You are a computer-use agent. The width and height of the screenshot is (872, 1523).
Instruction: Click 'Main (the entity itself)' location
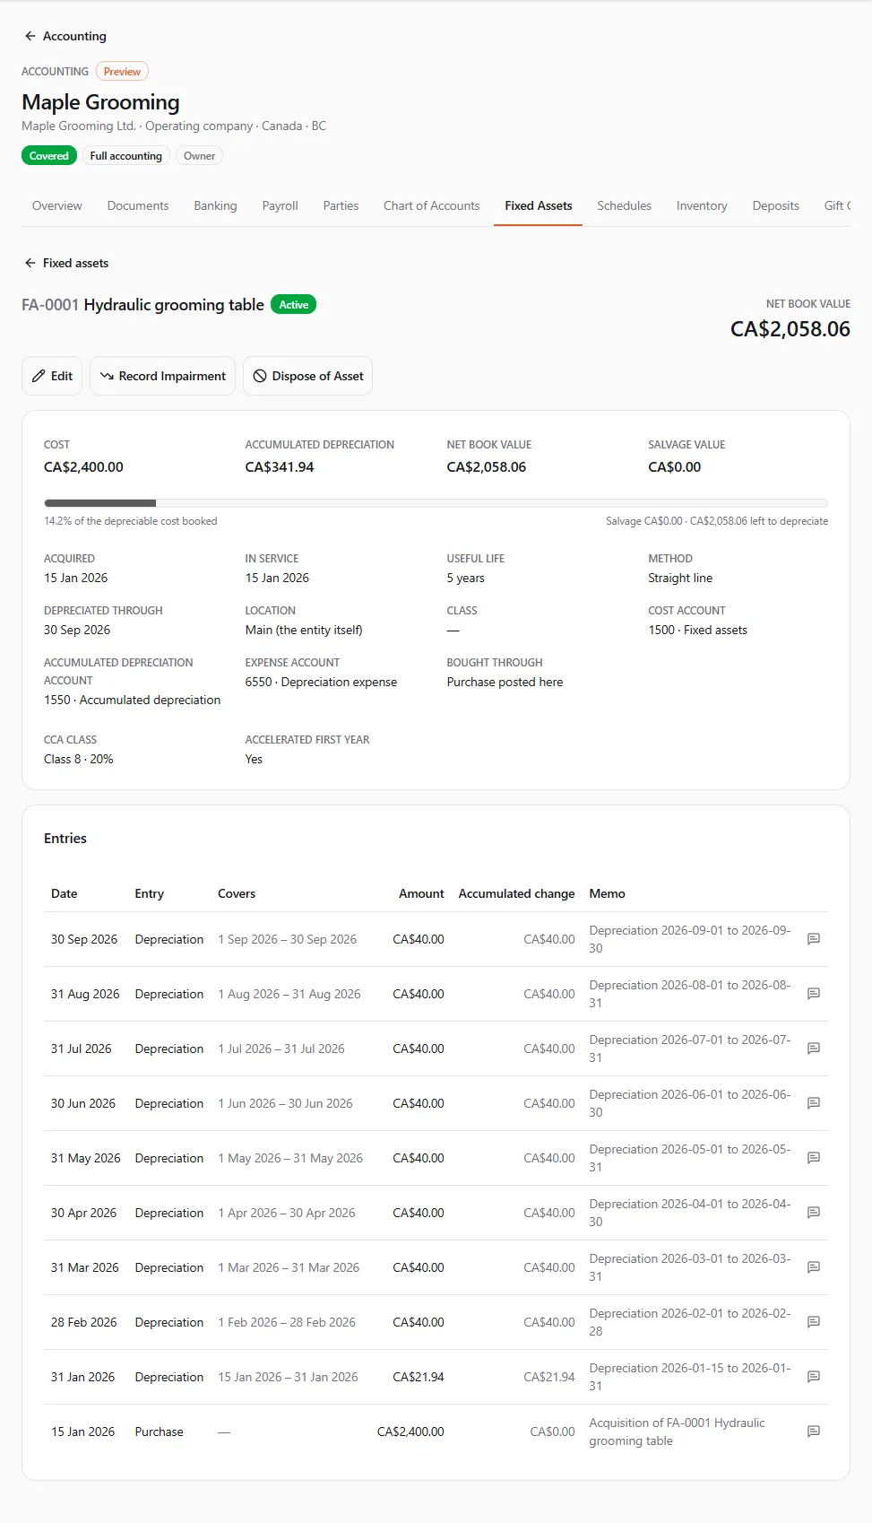tap(304, 630)
